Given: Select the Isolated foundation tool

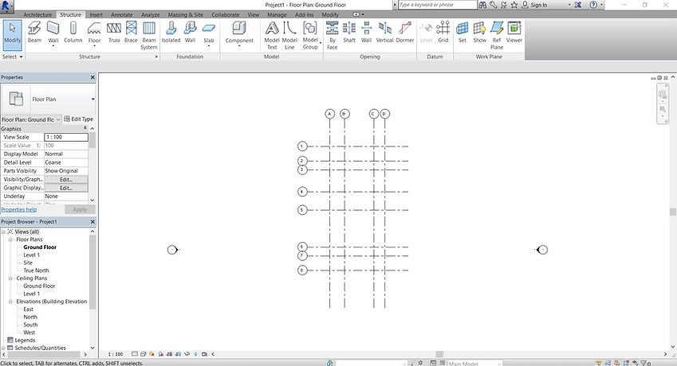Looking at the screenshot, I should (x=171, y=33).
